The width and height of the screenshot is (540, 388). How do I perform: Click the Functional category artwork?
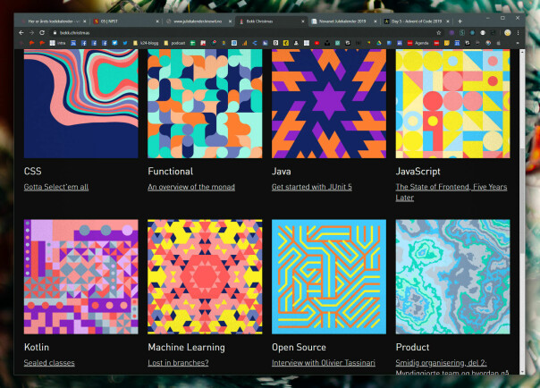pos(205,104)
